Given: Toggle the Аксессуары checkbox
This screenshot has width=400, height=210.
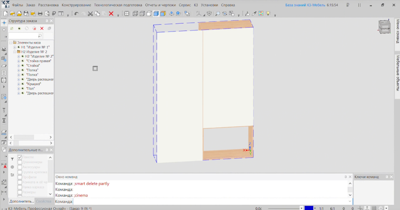Looking at the screenshot, I should pyautogui.click(x=20, y=167).
